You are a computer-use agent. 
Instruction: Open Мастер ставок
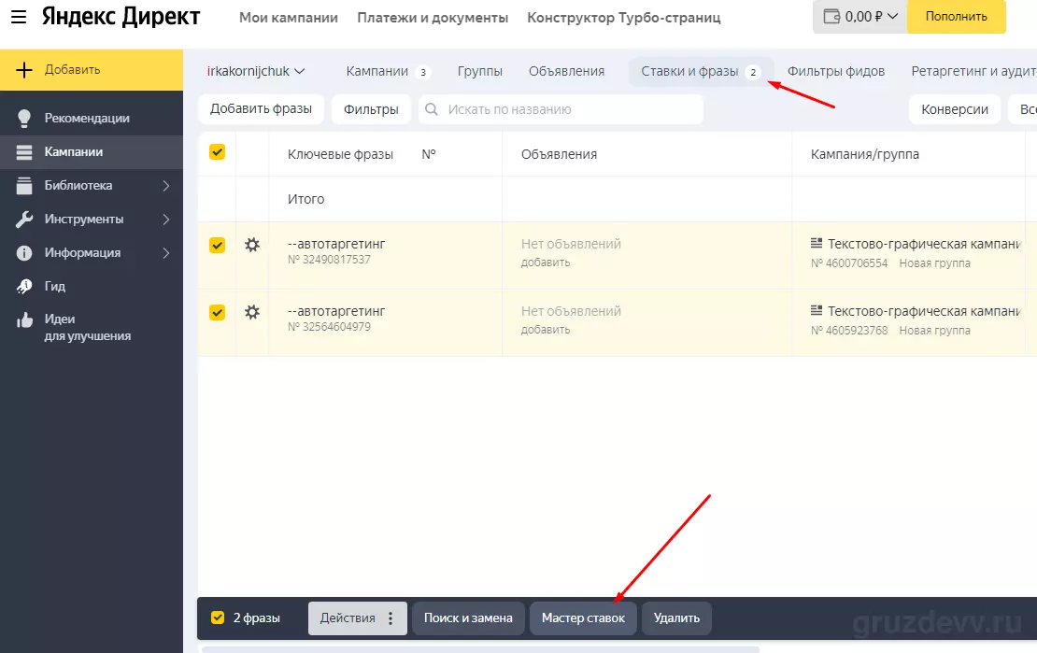tap(583, 618)
